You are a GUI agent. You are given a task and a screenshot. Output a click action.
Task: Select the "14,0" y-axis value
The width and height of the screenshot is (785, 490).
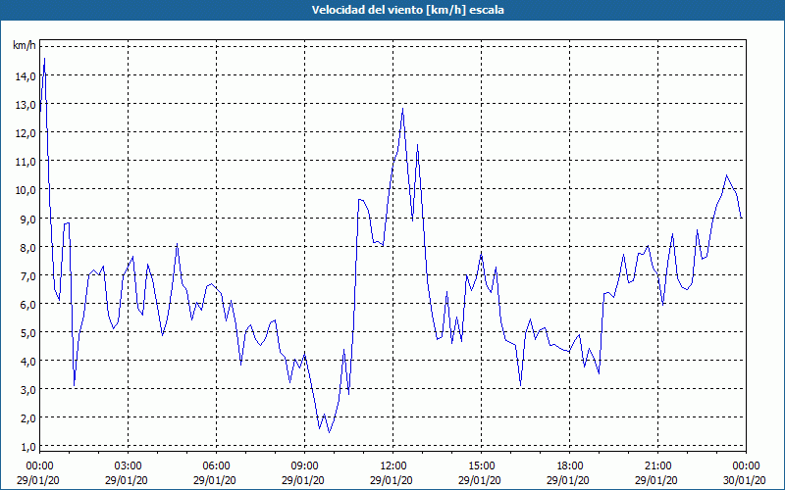pyautogui.click(x=26, y=76)
